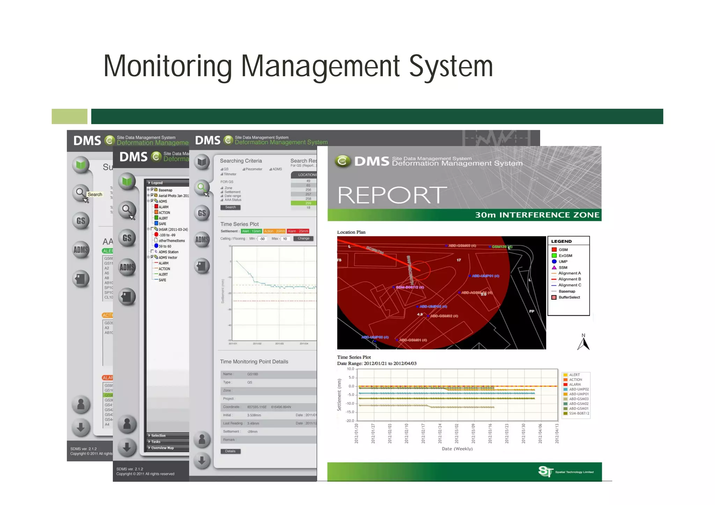
Task: Tick the Piezometer checkbox in Searching Criteria
Action: coord(244,169)
